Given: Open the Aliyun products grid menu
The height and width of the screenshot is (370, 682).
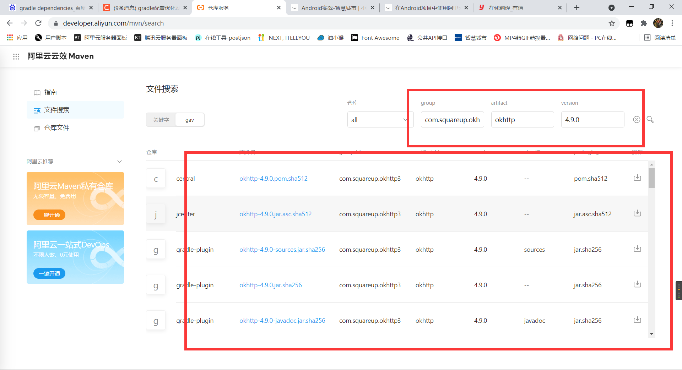Looking at the screenshot, I should [x=16, y=56].
